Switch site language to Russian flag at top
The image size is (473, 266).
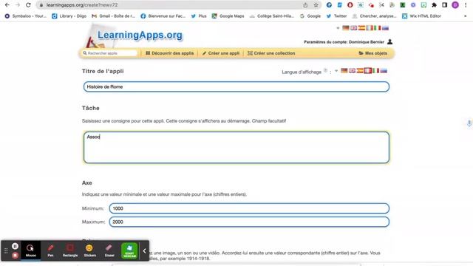tap(385, 28)
